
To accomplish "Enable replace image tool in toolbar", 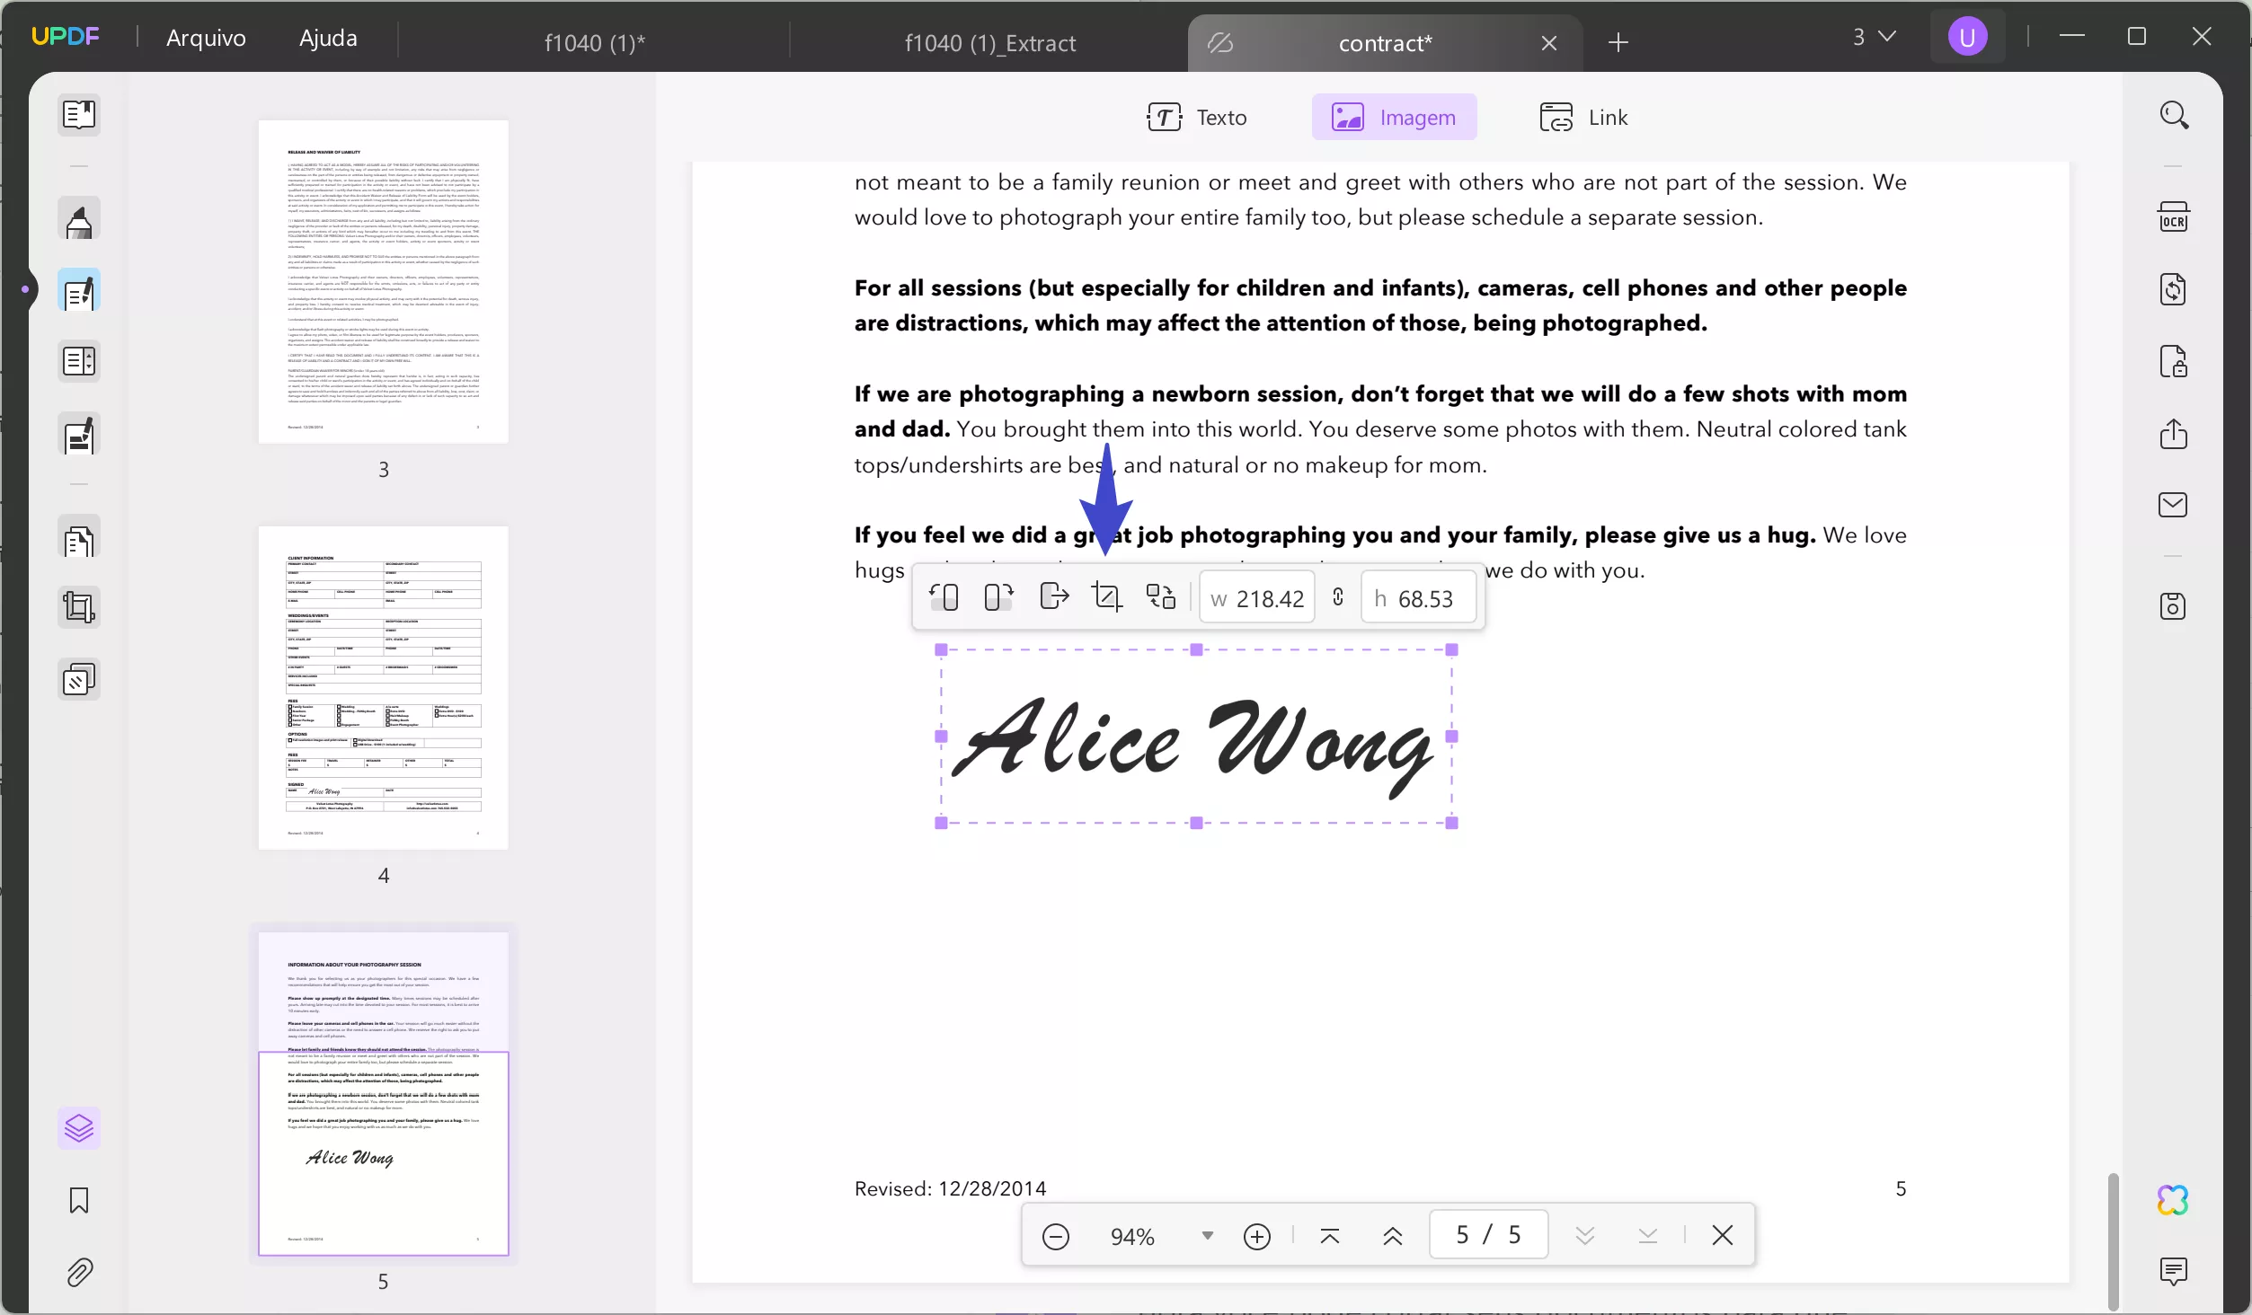I will (1160, 596).
